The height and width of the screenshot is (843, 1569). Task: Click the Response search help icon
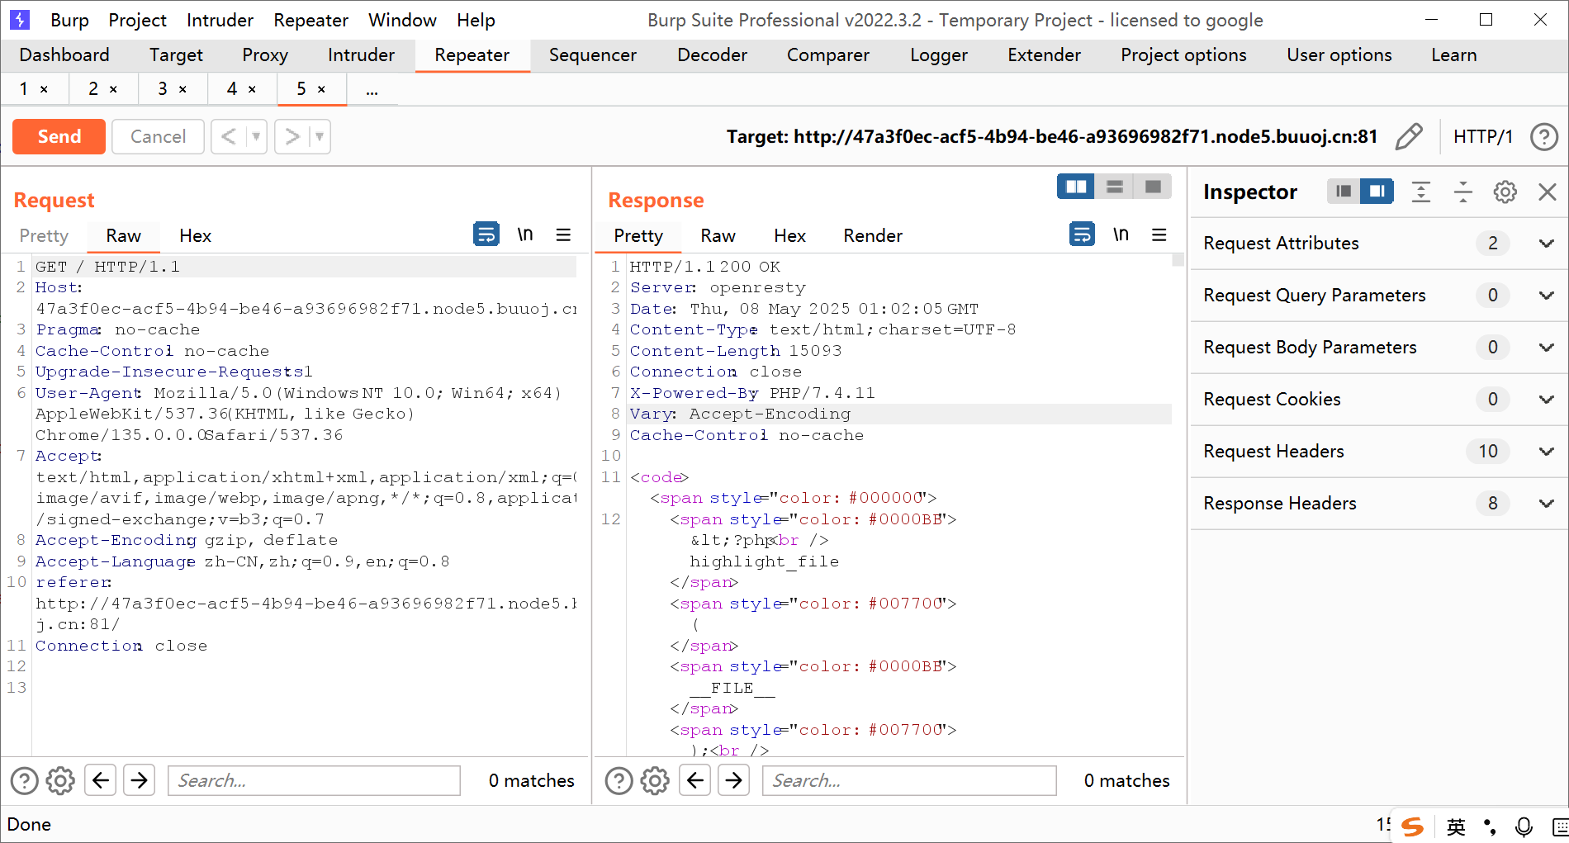tap(619, 780)
